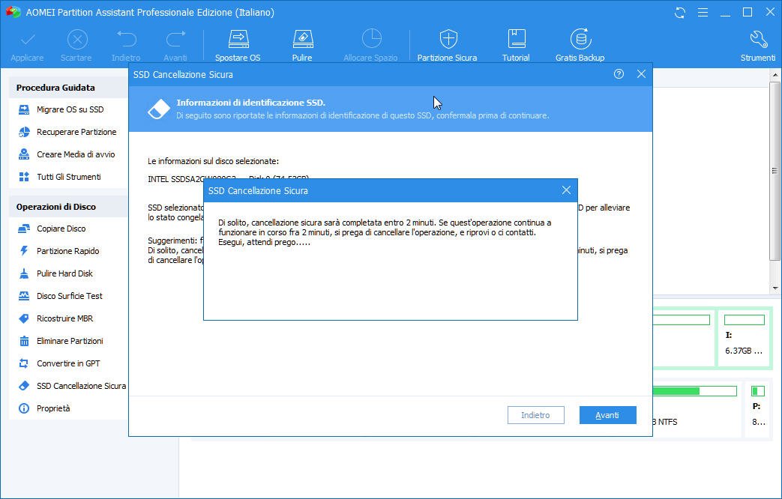
Task: Open the hamburger menu in title bar
Action: (703, 13)
